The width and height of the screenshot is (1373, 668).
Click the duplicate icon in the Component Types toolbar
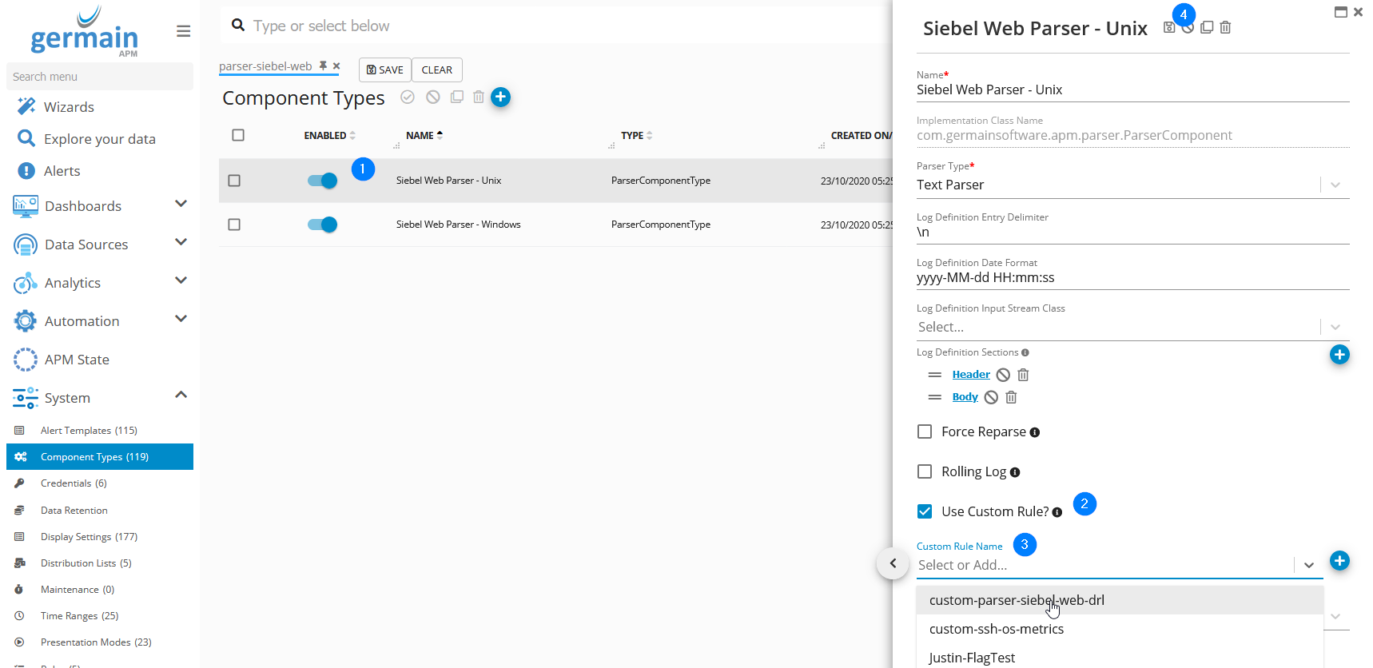pyautogui.click(x=456, y=97)
